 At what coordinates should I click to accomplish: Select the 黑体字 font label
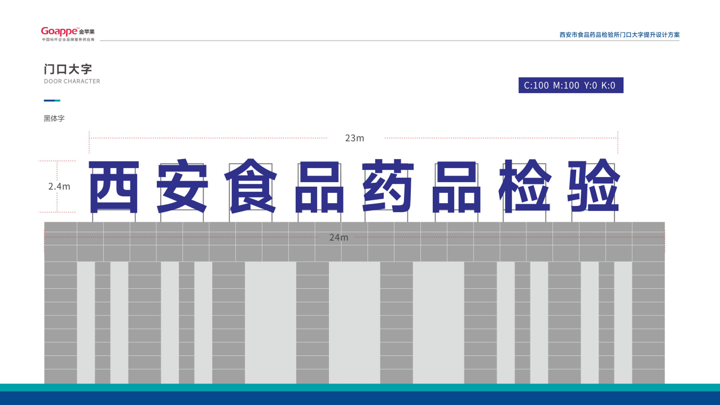(54, 118)
